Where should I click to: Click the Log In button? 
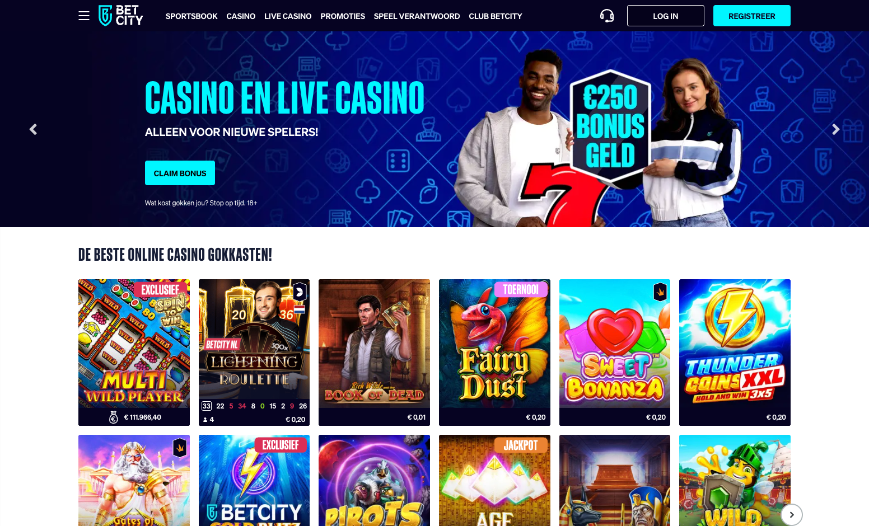point(666,16)
